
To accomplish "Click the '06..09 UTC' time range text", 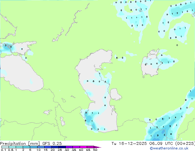I will (x=161, y=144).
